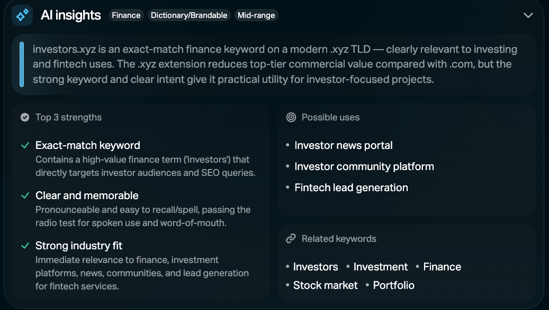Viewport: 549px width, 310px height.
Task: Select the Mid-range tag
Action: pyautogui.click(x=256, y=15)
